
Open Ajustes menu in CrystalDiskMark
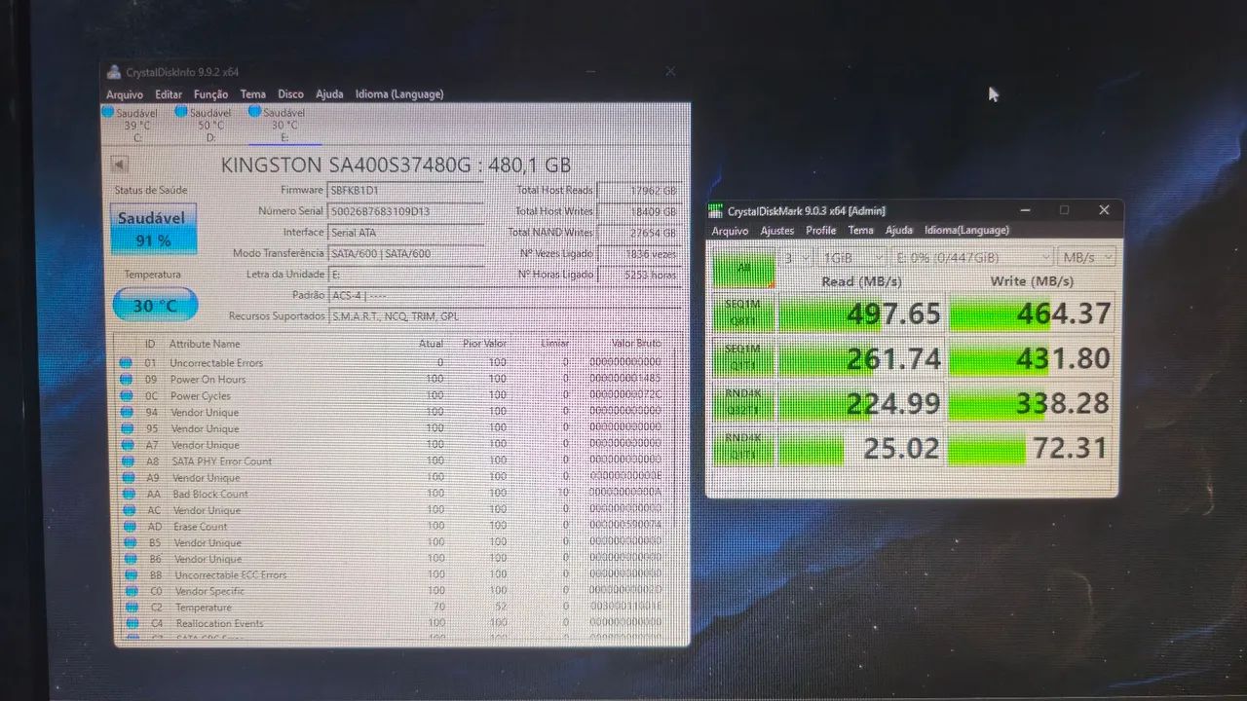[776, 231]
